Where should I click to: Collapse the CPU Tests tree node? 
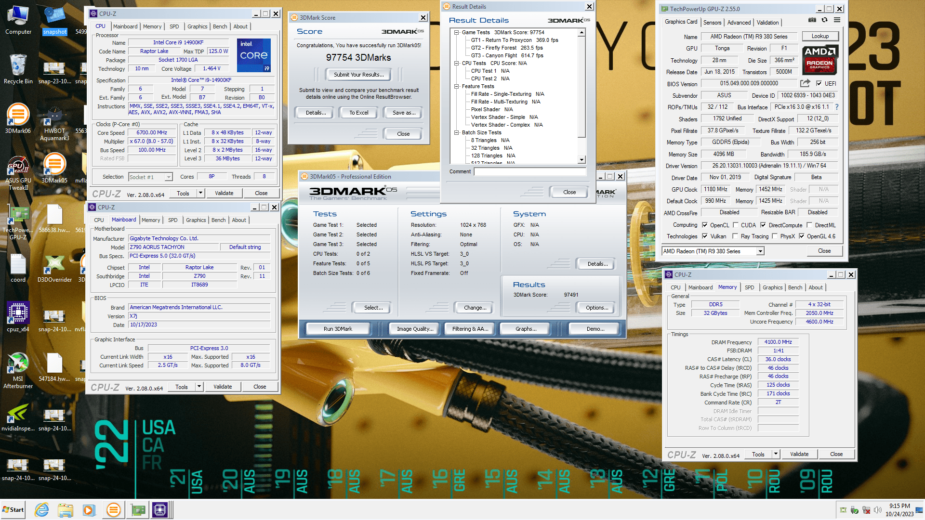[456, 63]
